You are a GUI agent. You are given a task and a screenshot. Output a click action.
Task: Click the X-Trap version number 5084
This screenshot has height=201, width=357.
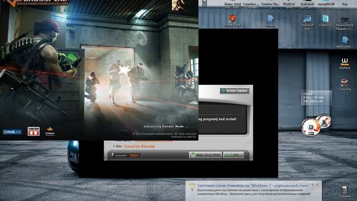point(134,155)
